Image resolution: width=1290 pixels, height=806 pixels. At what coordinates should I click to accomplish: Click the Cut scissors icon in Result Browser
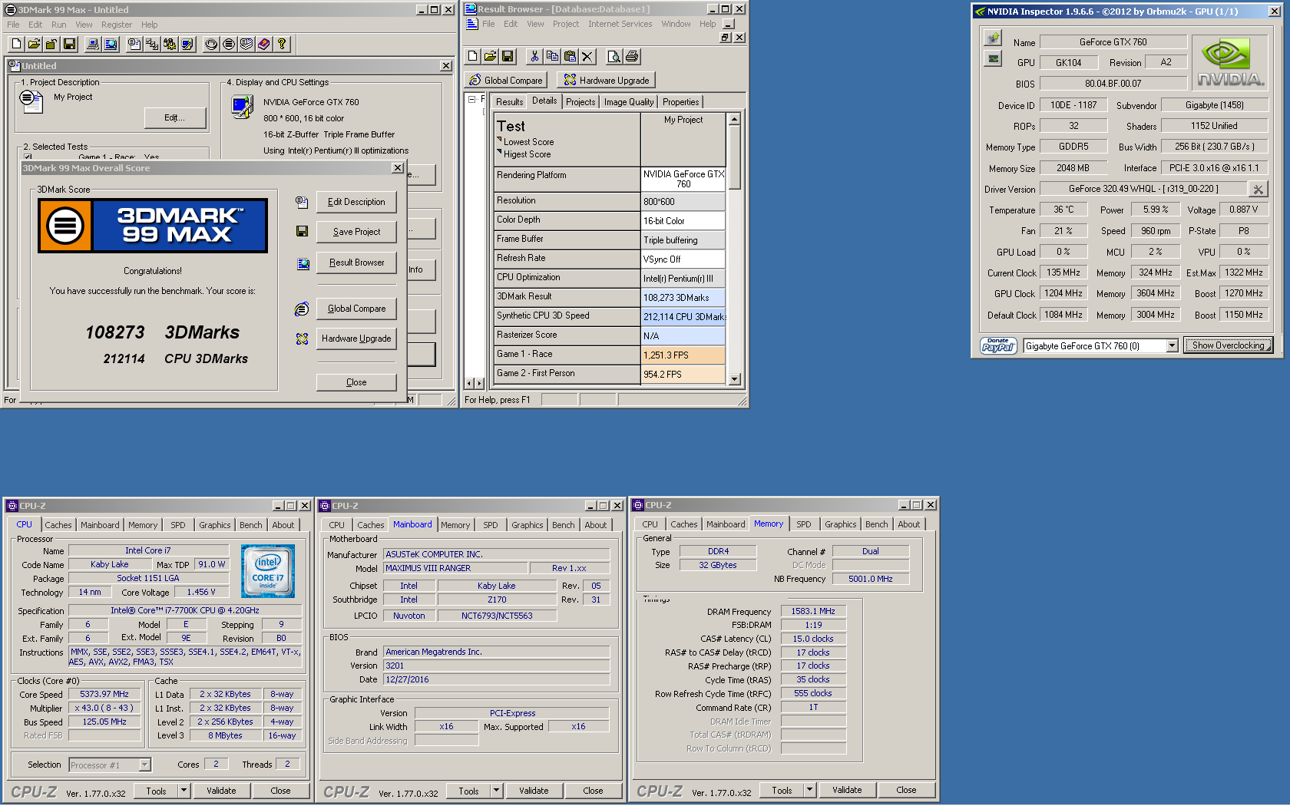click(x=534, y=56)
